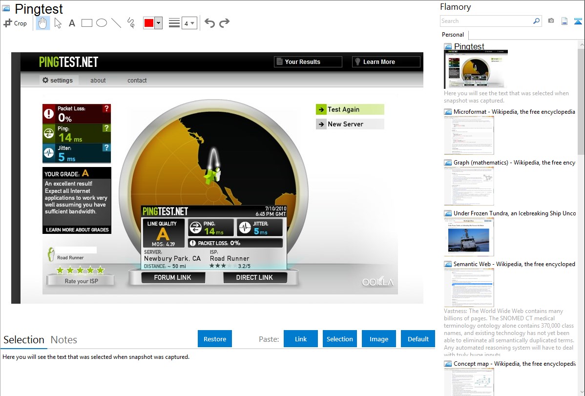The height and width of the screenshot is (396, 585).
Task: Undo the last edit
Action: point(209,23)
